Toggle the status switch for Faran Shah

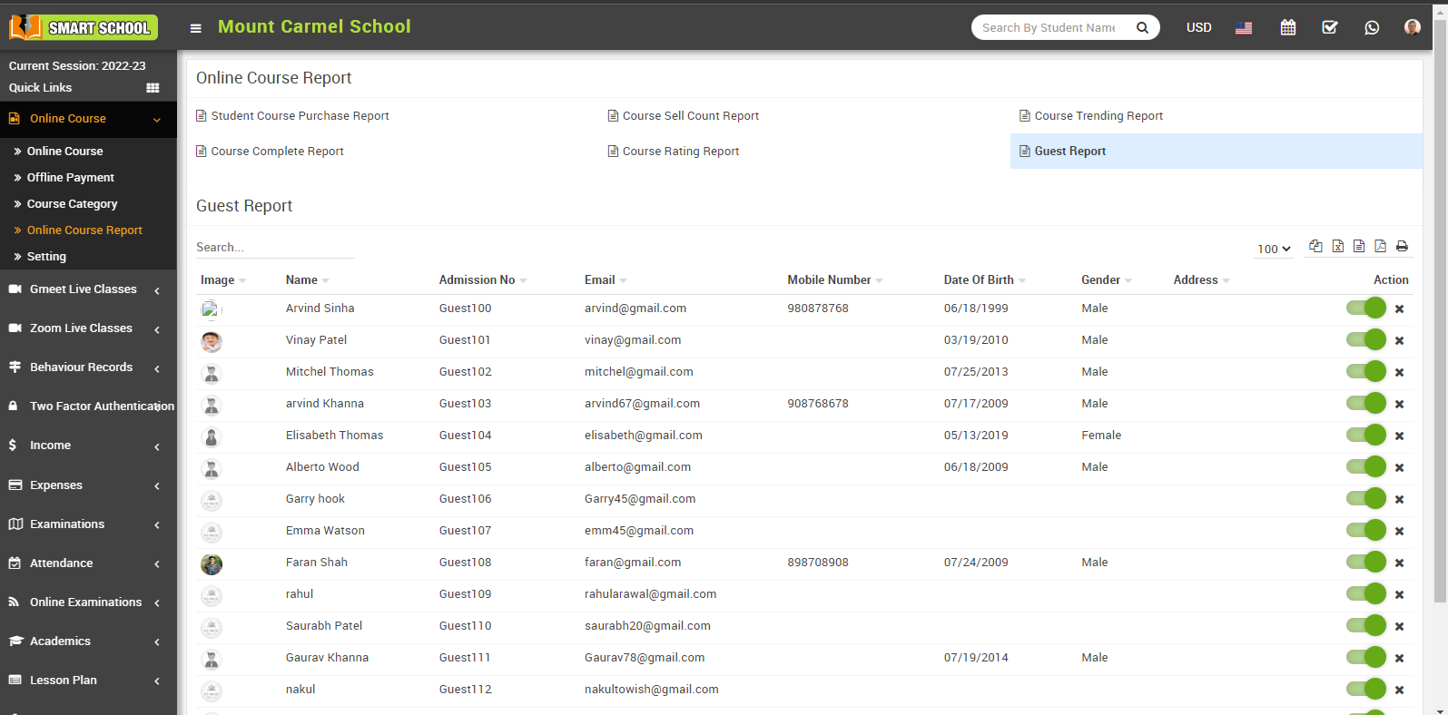1365,563
